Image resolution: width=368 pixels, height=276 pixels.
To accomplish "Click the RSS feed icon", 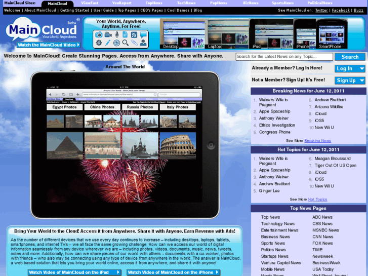I will (x=134, y=35).
